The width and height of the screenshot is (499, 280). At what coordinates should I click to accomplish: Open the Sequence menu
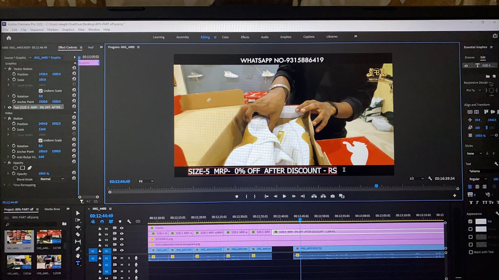[37, 30]
